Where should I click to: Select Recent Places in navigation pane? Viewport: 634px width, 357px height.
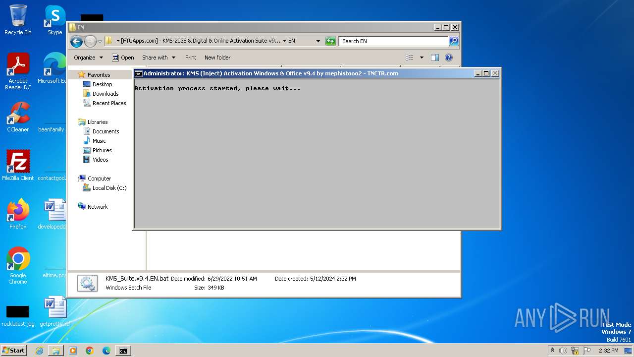(x=109, y=103)
